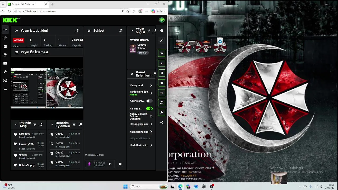Open the browser three-dots menu
The image size is (338, 190).
coord(147,11)
